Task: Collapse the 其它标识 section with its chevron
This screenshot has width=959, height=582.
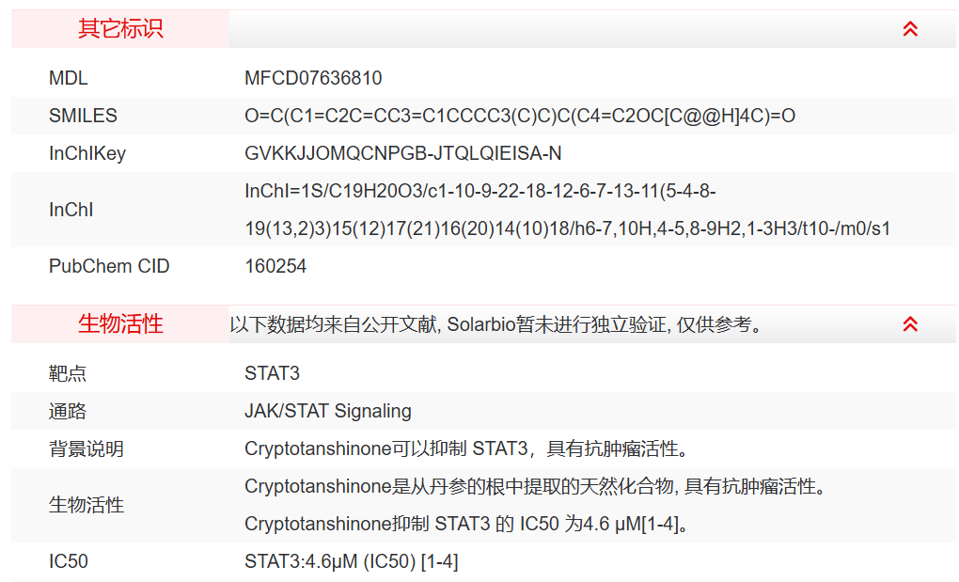Action: [x=909, y=29]
